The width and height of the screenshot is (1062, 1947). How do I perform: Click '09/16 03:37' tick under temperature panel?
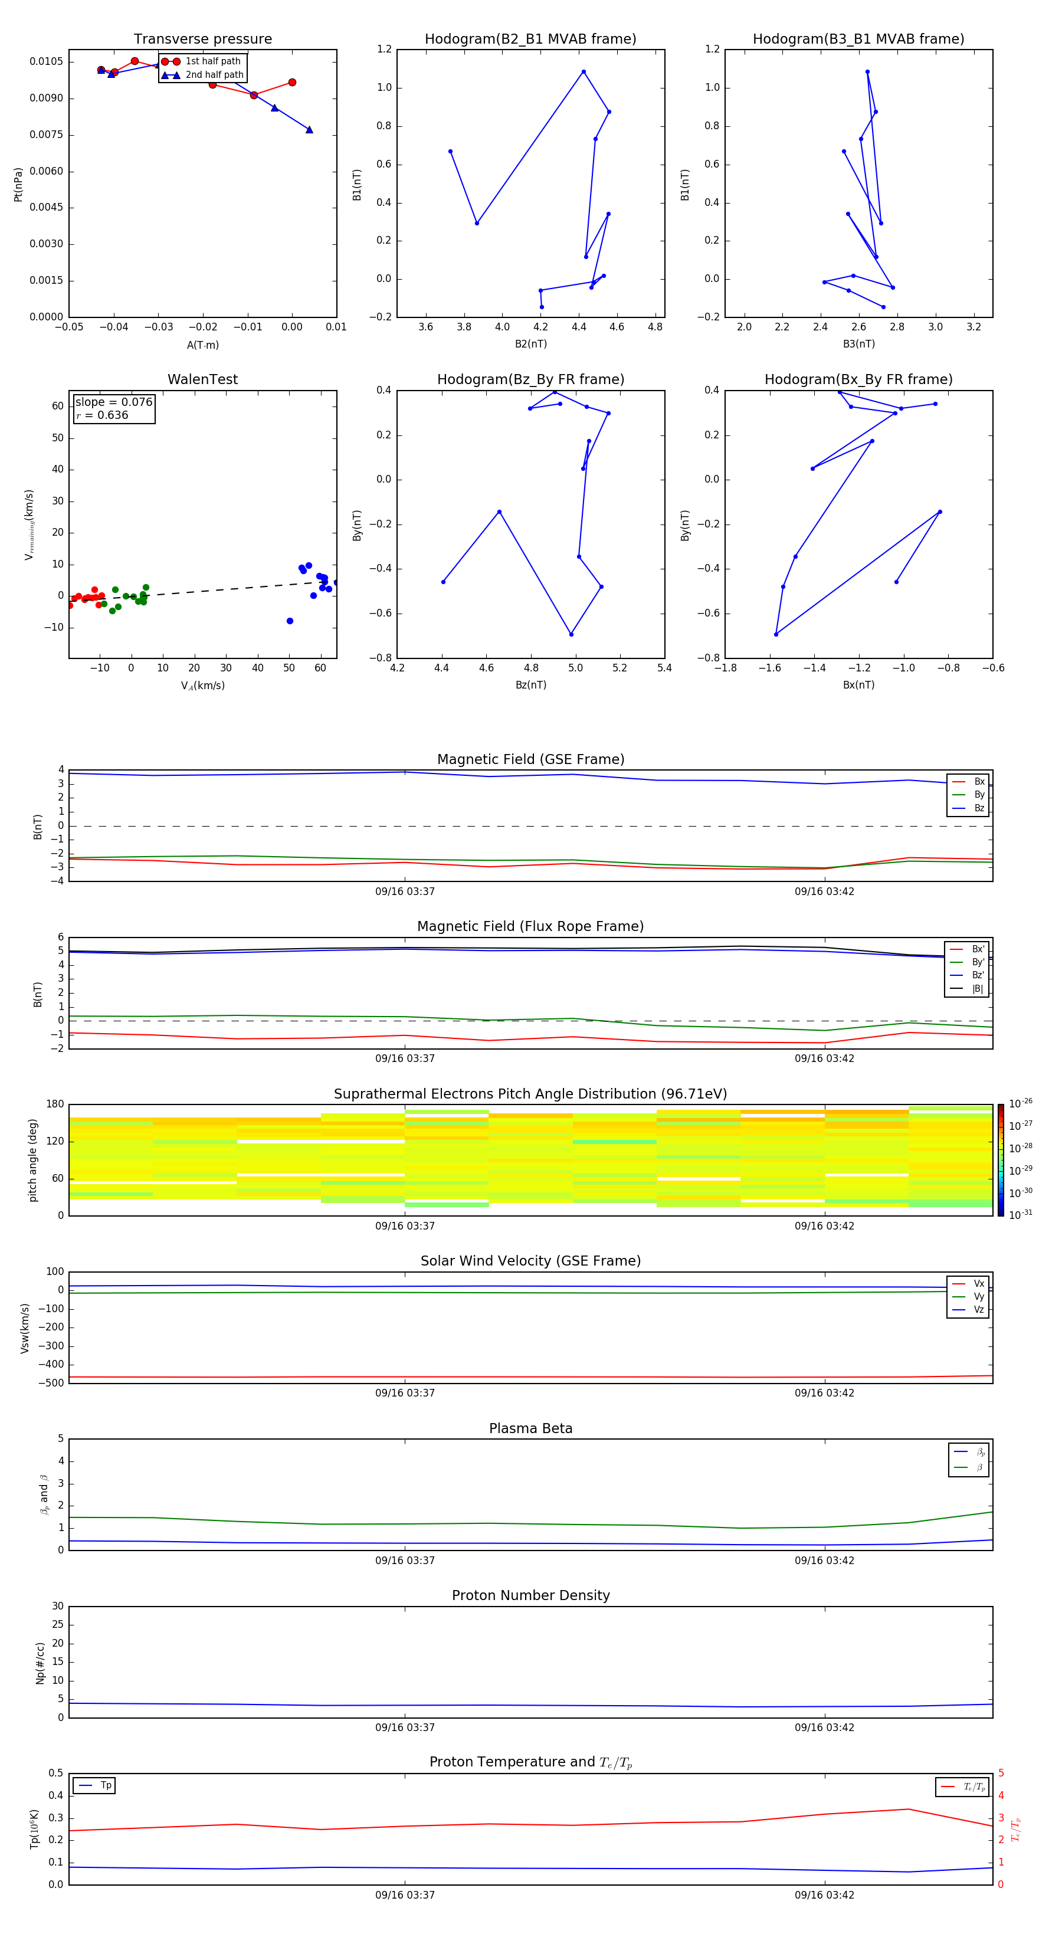405,1895
